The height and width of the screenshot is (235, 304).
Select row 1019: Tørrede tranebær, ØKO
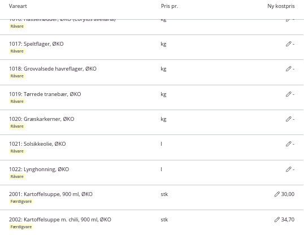152,97
